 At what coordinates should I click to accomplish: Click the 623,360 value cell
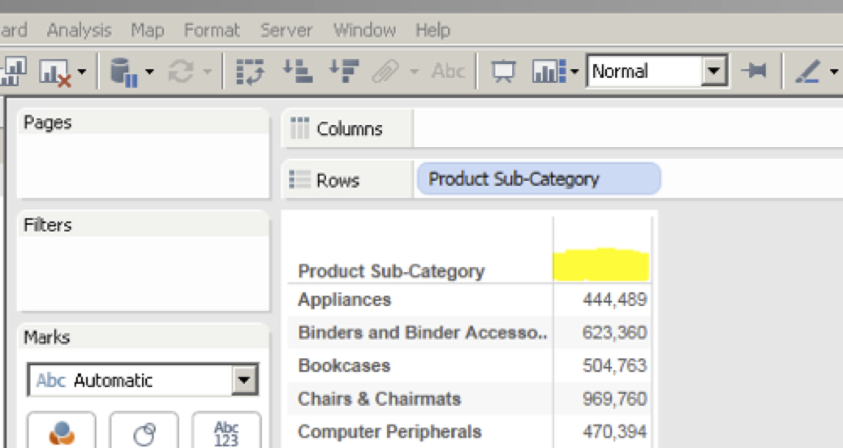[615, 333]
